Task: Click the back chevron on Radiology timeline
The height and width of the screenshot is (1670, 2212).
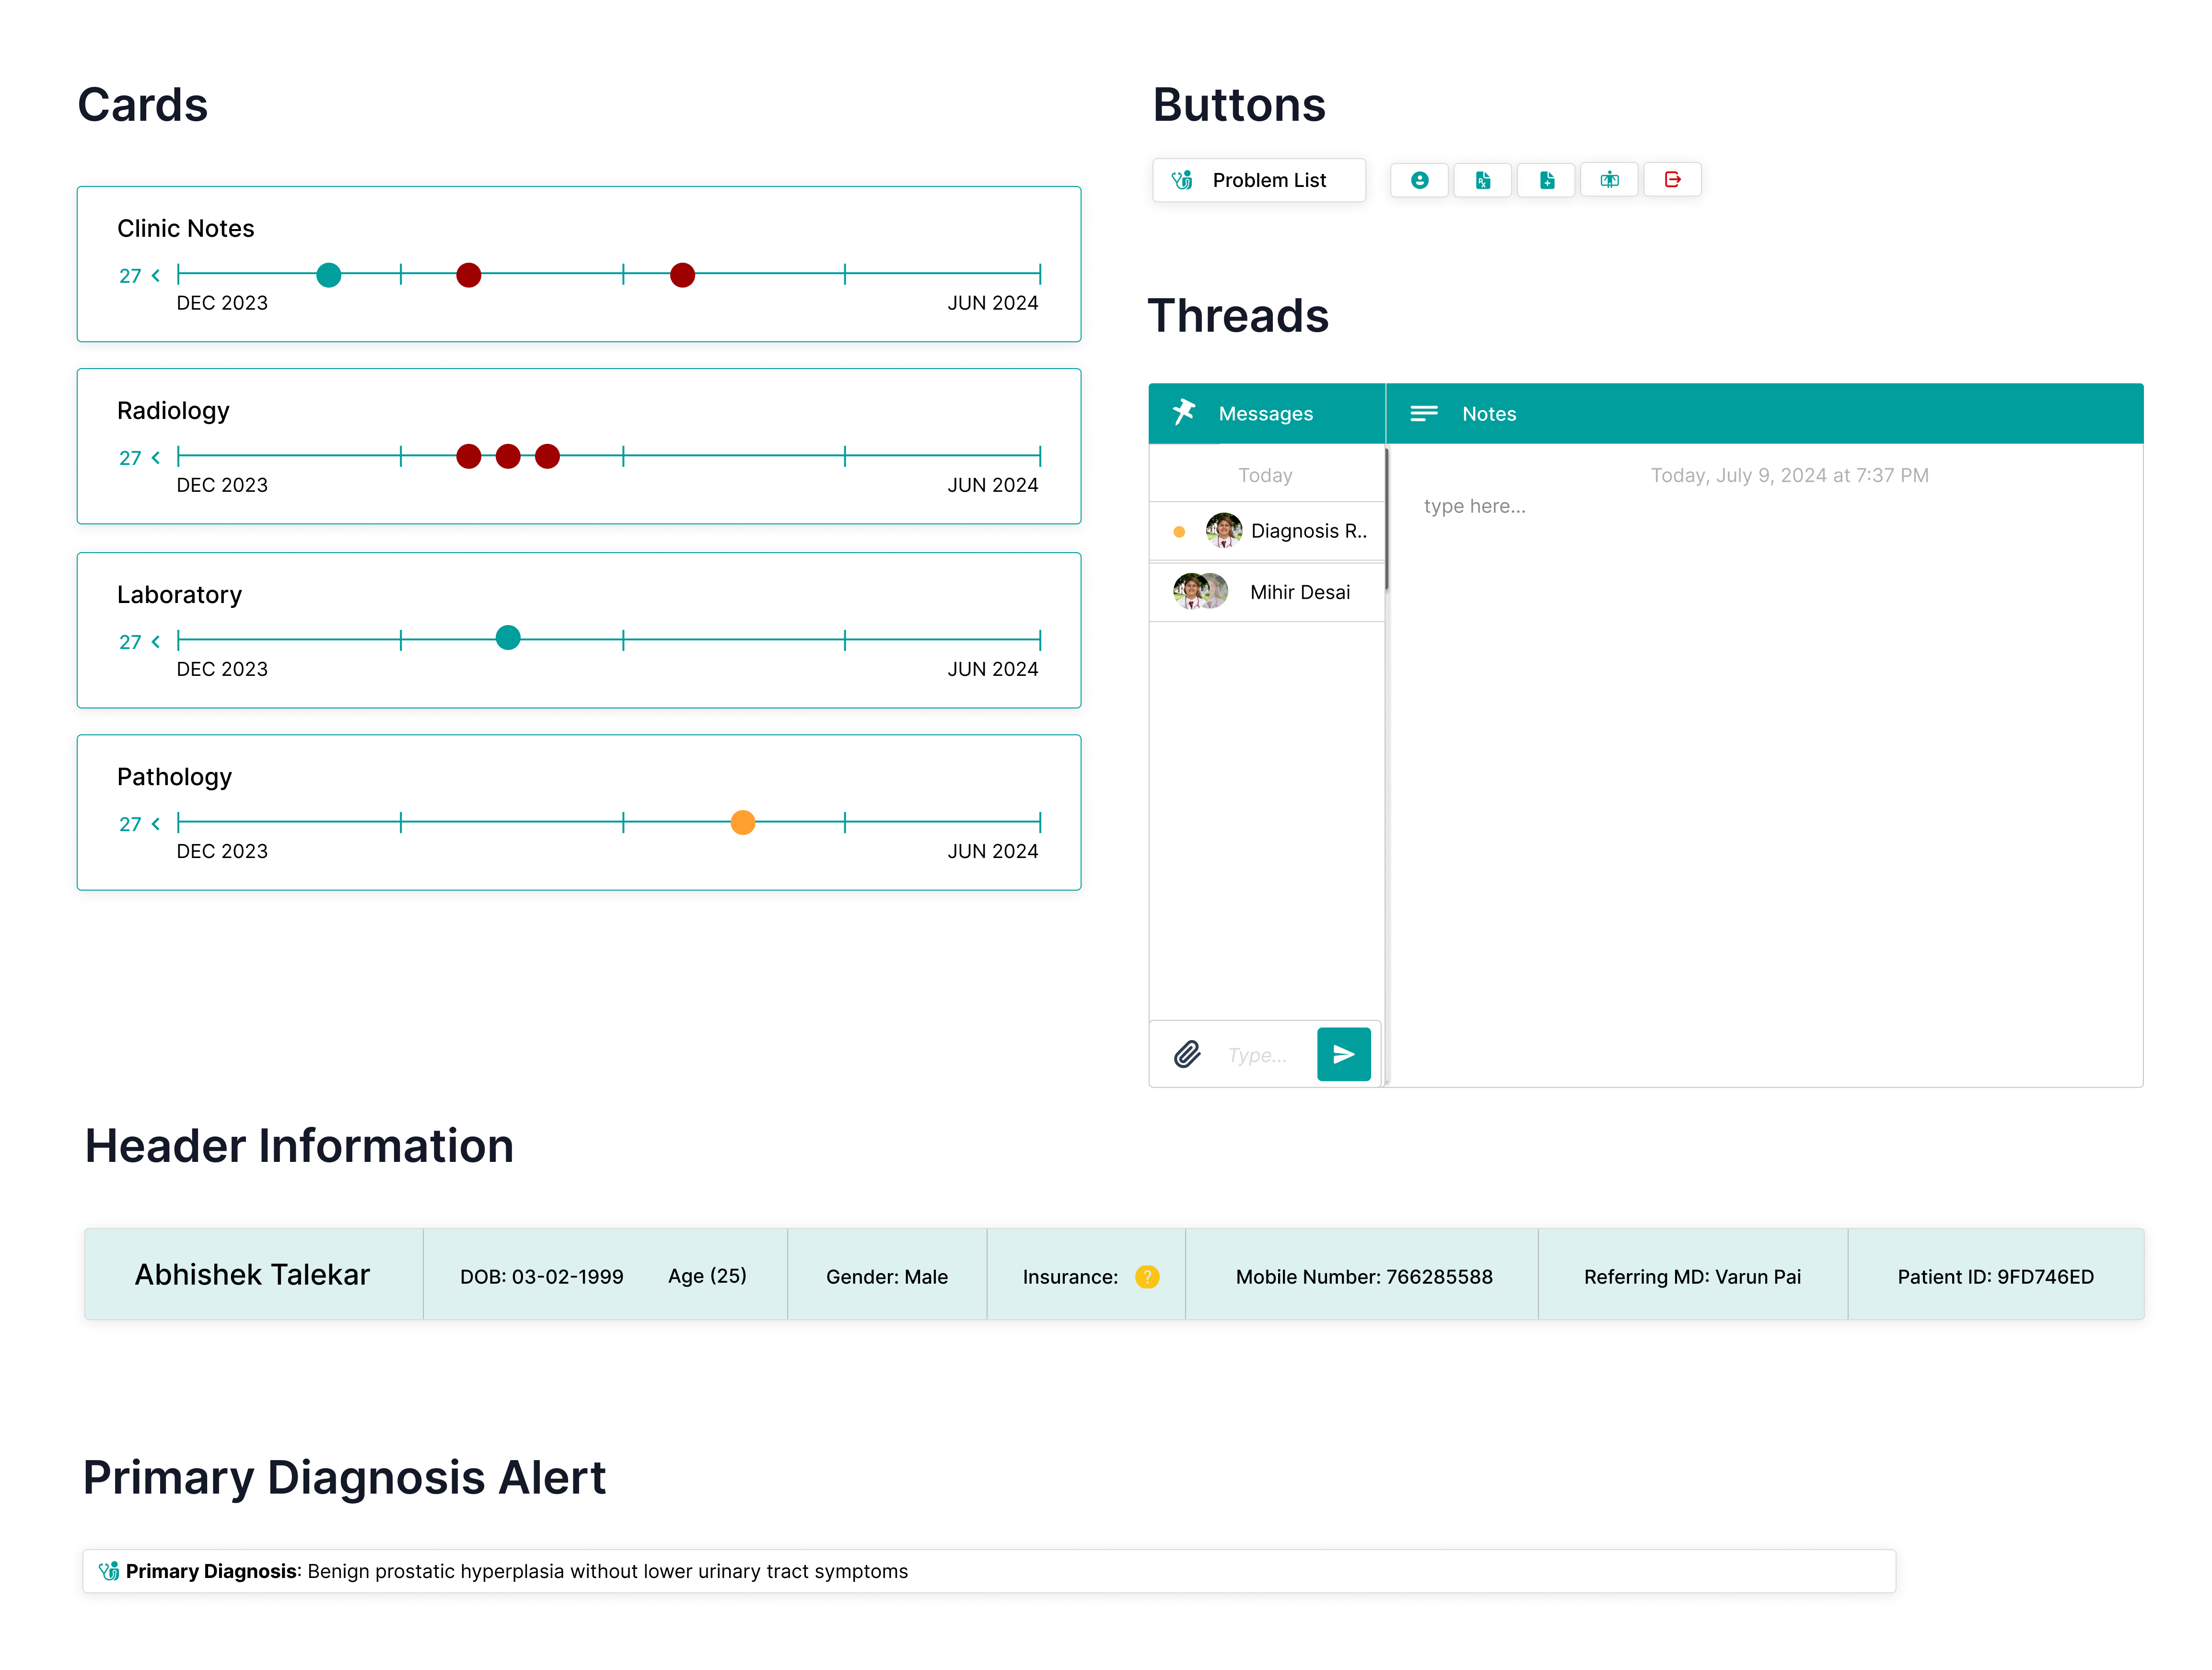Action: 156,457
